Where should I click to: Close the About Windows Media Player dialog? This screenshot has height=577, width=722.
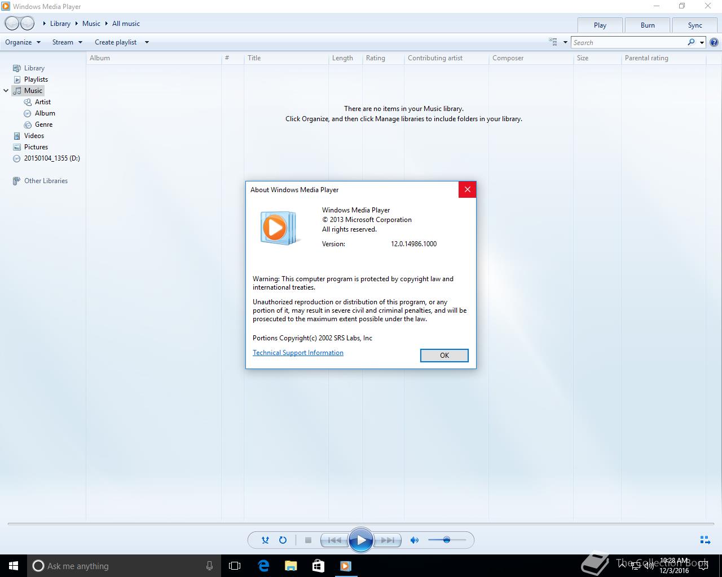(x=467, y=190)
